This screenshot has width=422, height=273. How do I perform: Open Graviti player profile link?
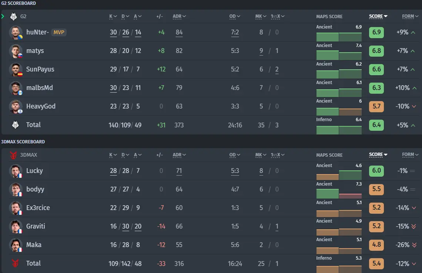click(36, 226)
